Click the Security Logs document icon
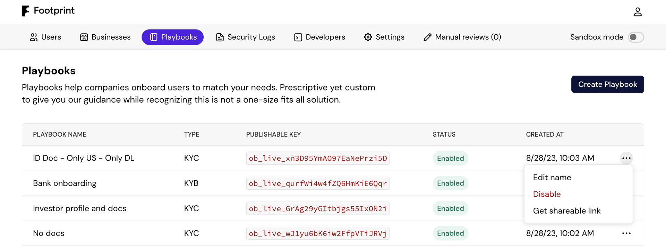 pos(220,37)
